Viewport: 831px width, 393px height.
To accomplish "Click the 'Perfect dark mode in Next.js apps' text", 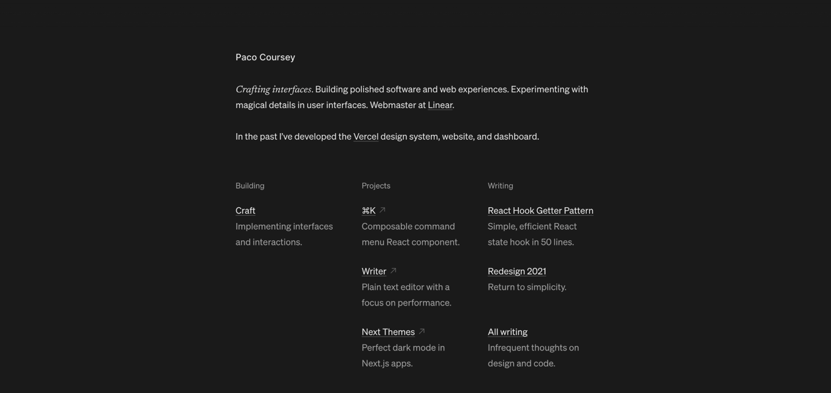I will click(x=403, y=355).
